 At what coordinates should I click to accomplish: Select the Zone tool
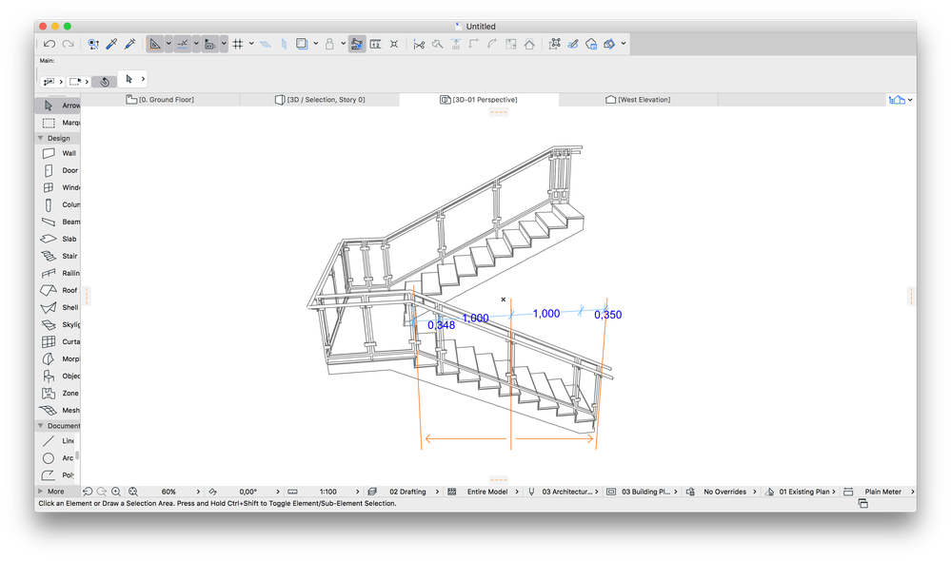pos(58,394)
